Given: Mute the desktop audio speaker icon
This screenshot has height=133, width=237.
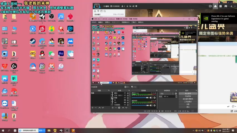Looking at the screenshot, I should tap(151, 106).
